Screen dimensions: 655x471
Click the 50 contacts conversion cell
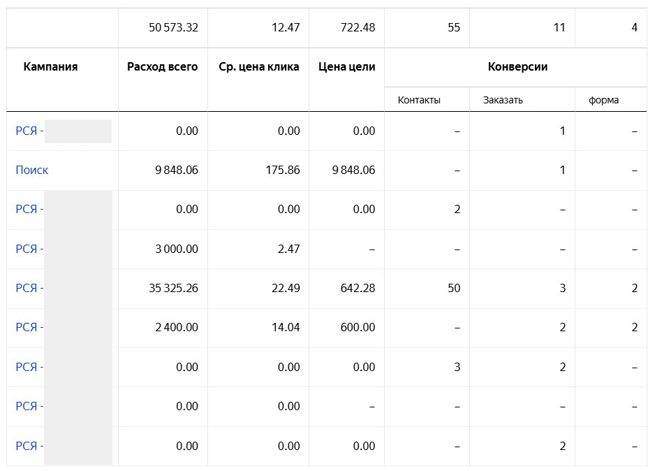pyautogui.click(x=453, y=288)
